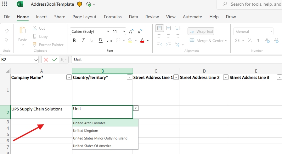Screen dimensions: 282x154
Task: Choose United Kingdom from the suggestion list
Action: pos(105,131)
